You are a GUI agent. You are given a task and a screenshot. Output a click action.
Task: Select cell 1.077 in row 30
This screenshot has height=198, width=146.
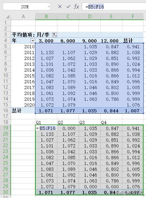tap(68, 192)
